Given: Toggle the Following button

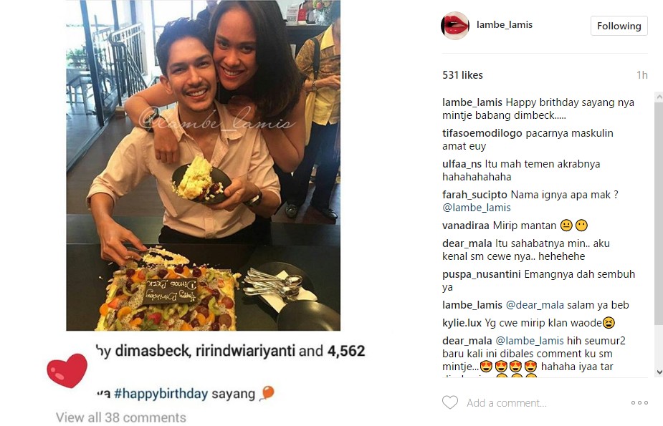Looking at the screenshot, I should click(x=619, y=26).
